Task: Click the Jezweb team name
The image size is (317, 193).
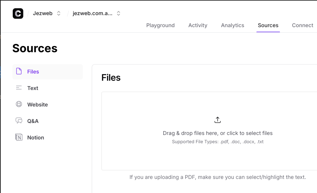Action: [x=43, y=13]
